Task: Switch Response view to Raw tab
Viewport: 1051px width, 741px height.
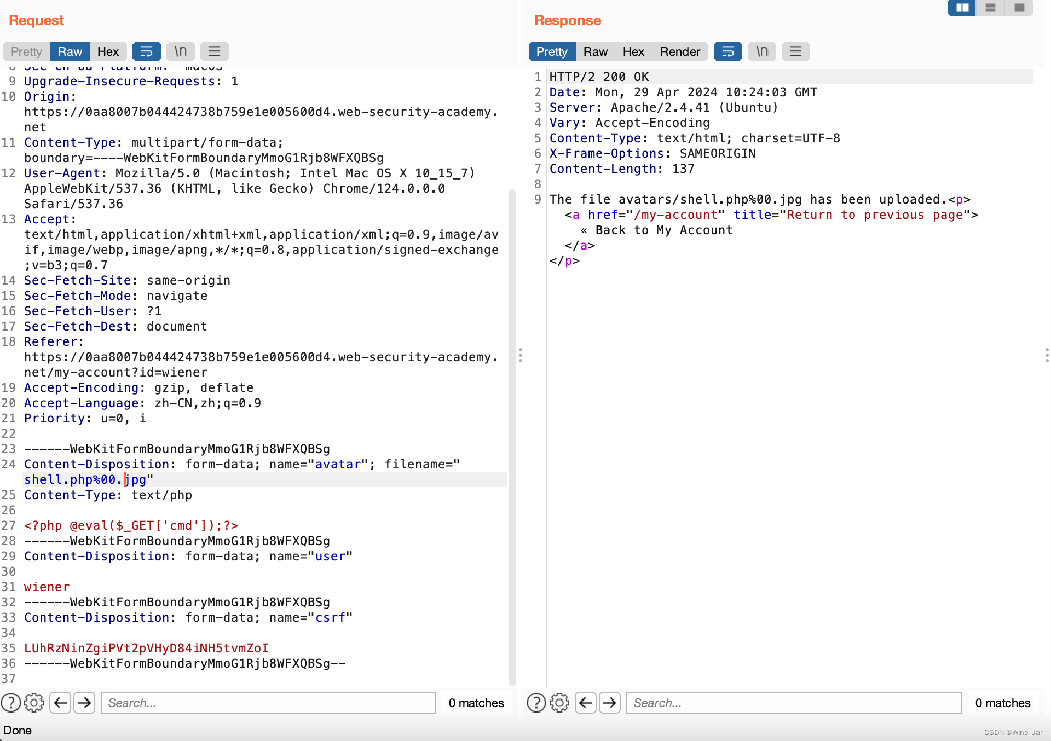Action: (595, 51)
